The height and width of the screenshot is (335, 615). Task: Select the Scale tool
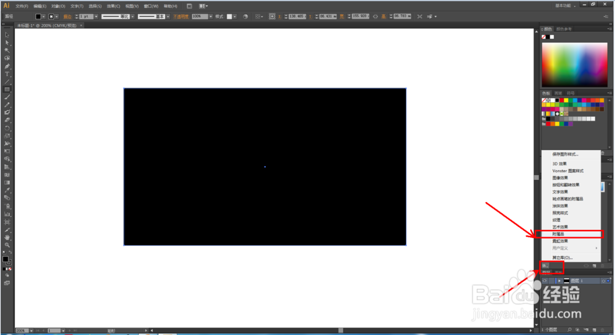click(7, 136)
